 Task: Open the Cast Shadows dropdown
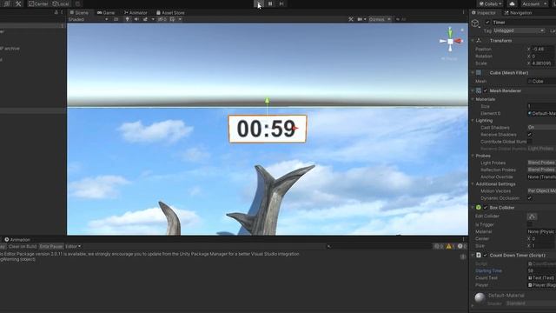point(541,127)
